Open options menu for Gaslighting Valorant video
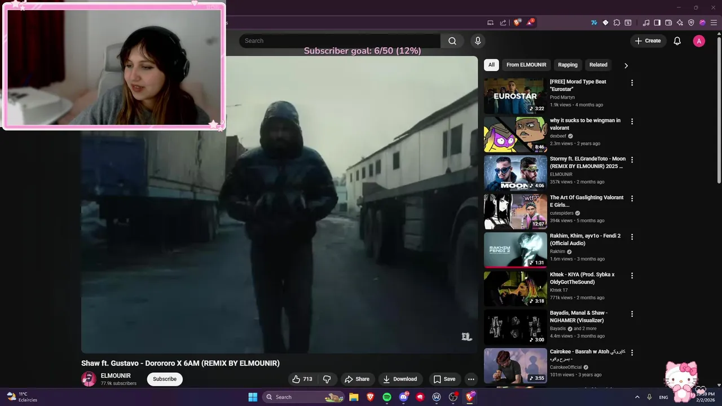The width and height of the screenshot is (722, 406). click(632, 198)
